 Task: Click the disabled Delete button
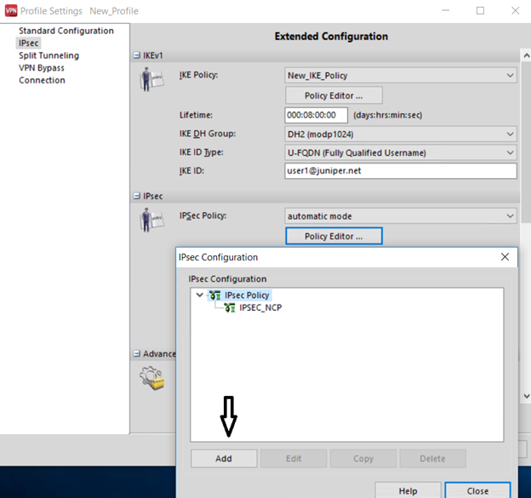[433, 459]
